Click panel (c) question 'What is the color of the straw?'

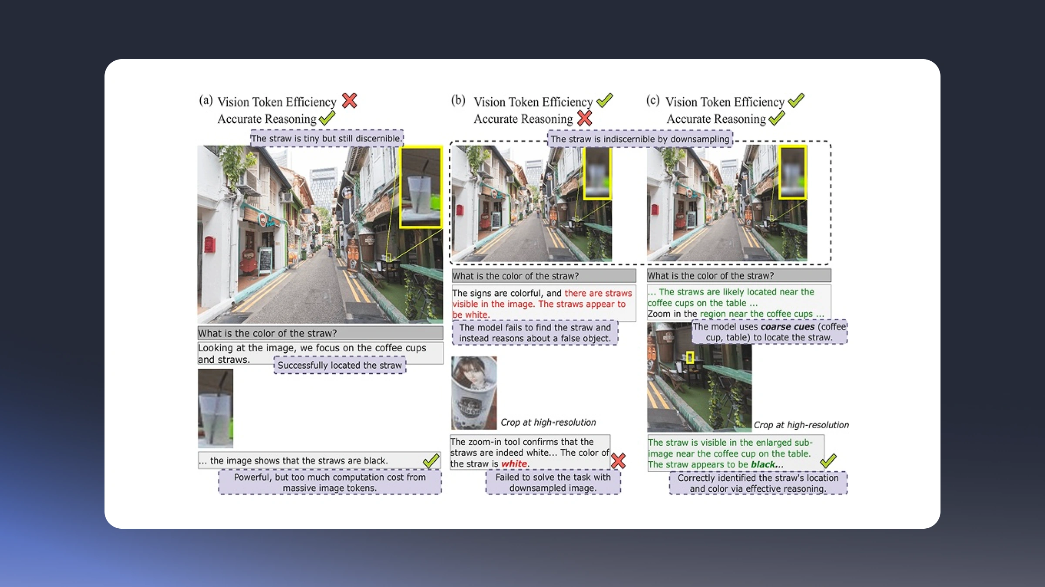(739, 275)
